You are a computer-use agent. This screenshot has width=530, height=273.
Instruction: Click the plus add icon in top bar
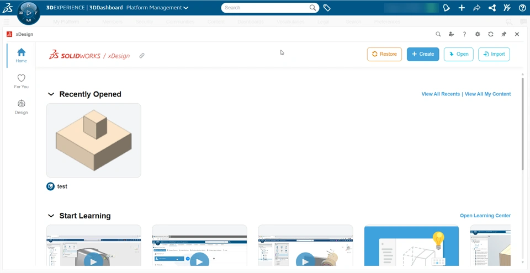[x=462, y=8]
